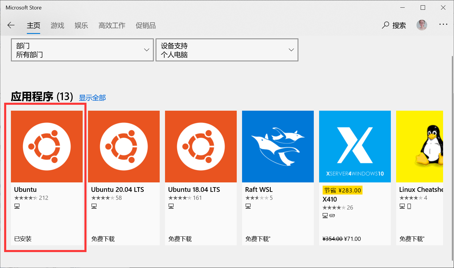Screen dimensions: 454x268
Task: Minimize the Microsoft Store window
Action: (x=403, y=8)
